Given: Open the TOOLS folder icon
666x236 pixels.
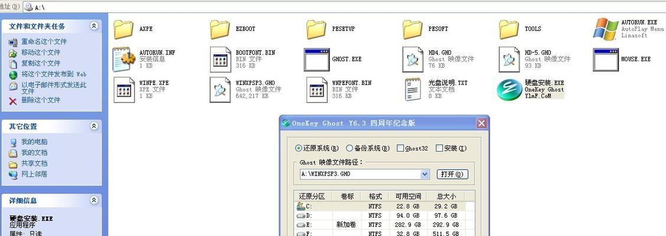Looking at the screenshot, I should click(510, 29).
